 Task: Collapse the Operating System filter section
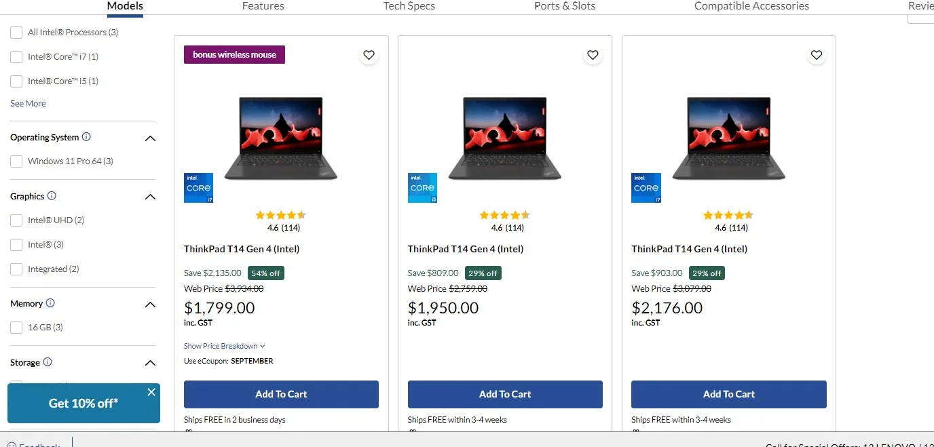(150, 138)
